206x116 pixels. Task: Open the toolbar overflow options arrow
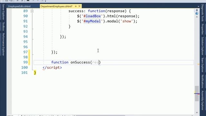[x=45, y=1]
